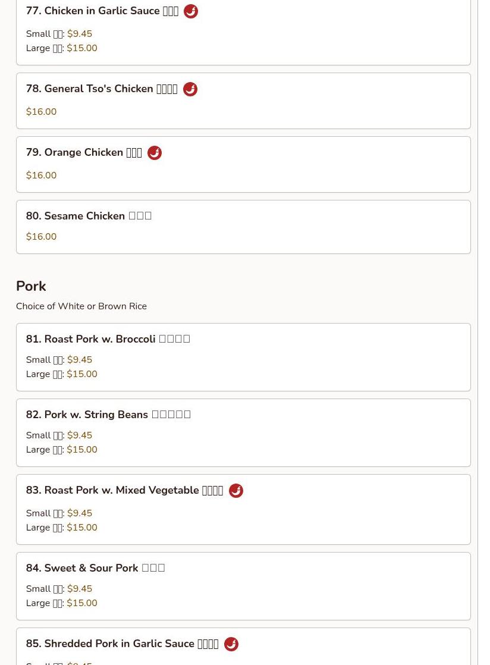
Task: Choose 84. Sweet & Sour Pork
Action: [95, 568]
